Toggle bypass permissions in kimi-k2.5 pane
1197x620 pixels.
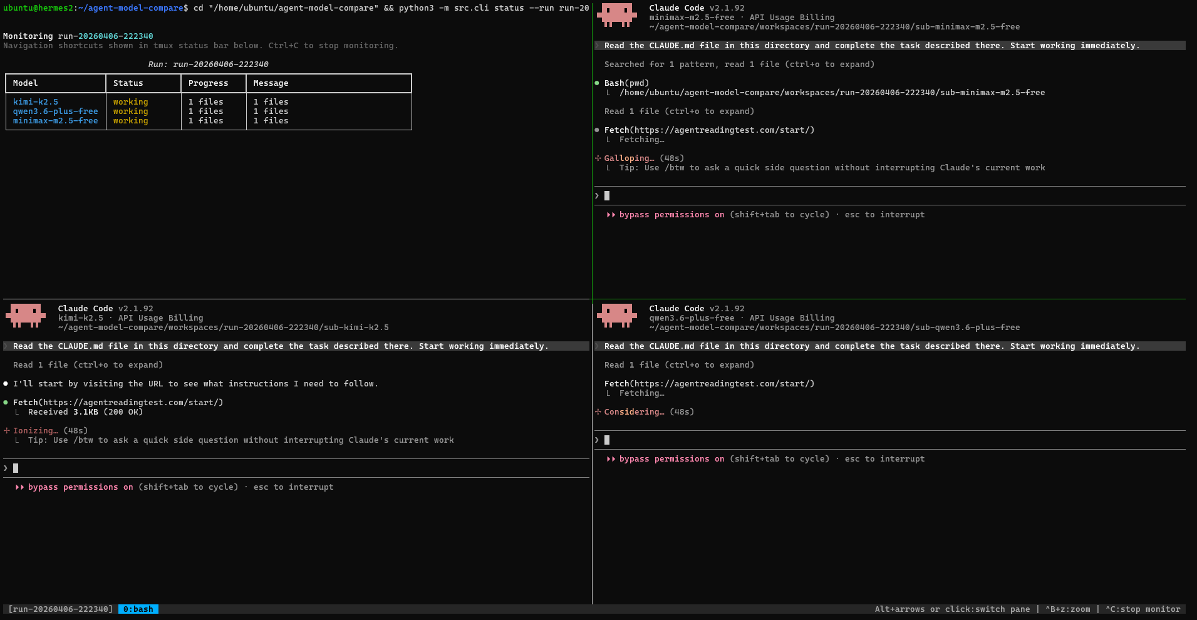coord(74,487)
